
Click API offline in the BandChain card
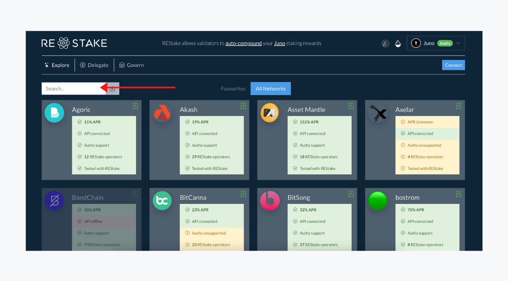coord(104,222)
